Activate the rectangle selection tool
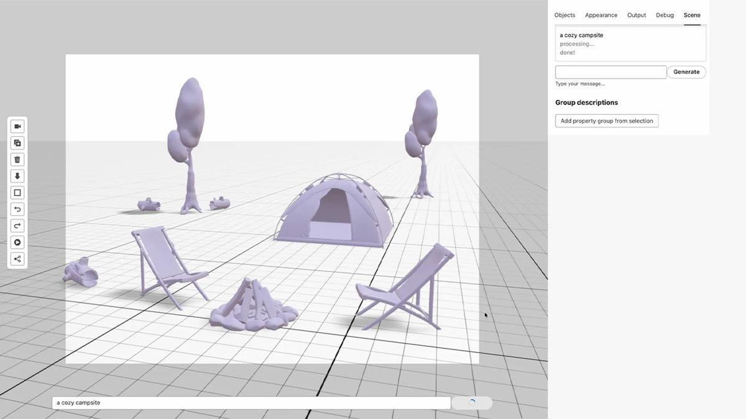The height and width of the screenshot is (419, 746). (x=17, y=192)
